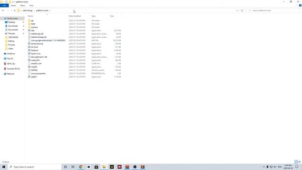Image resolution: width=302 pixels, height=170 pixels.
Task: Select the AdbWinApi.dll file
Action: (x=37, y=34)
